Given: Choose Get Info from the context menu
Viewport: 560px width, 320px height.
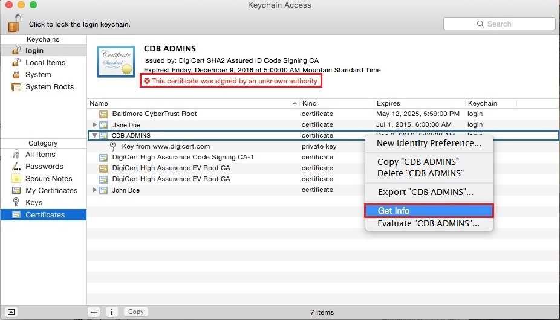Looking at the screenshot, I should point(393,211).
